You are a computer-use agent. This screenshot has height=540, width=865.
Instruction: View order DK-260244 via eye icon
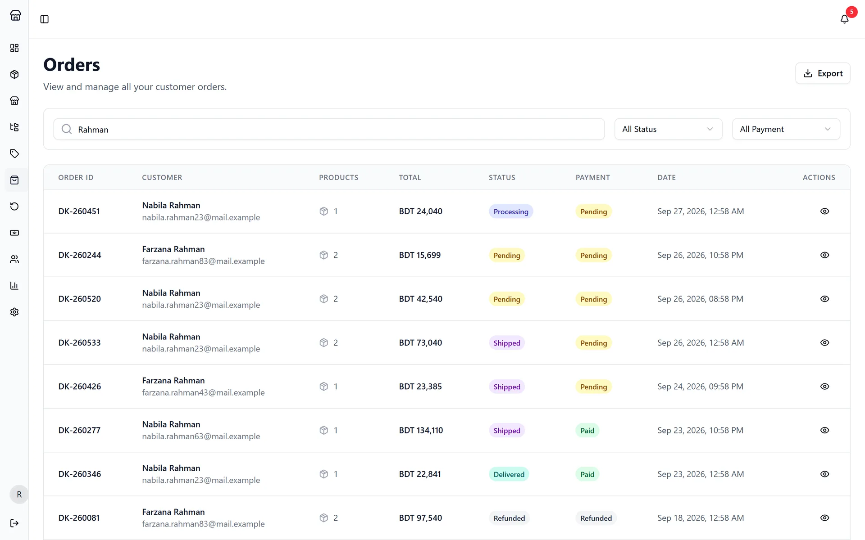pos(824,255)
